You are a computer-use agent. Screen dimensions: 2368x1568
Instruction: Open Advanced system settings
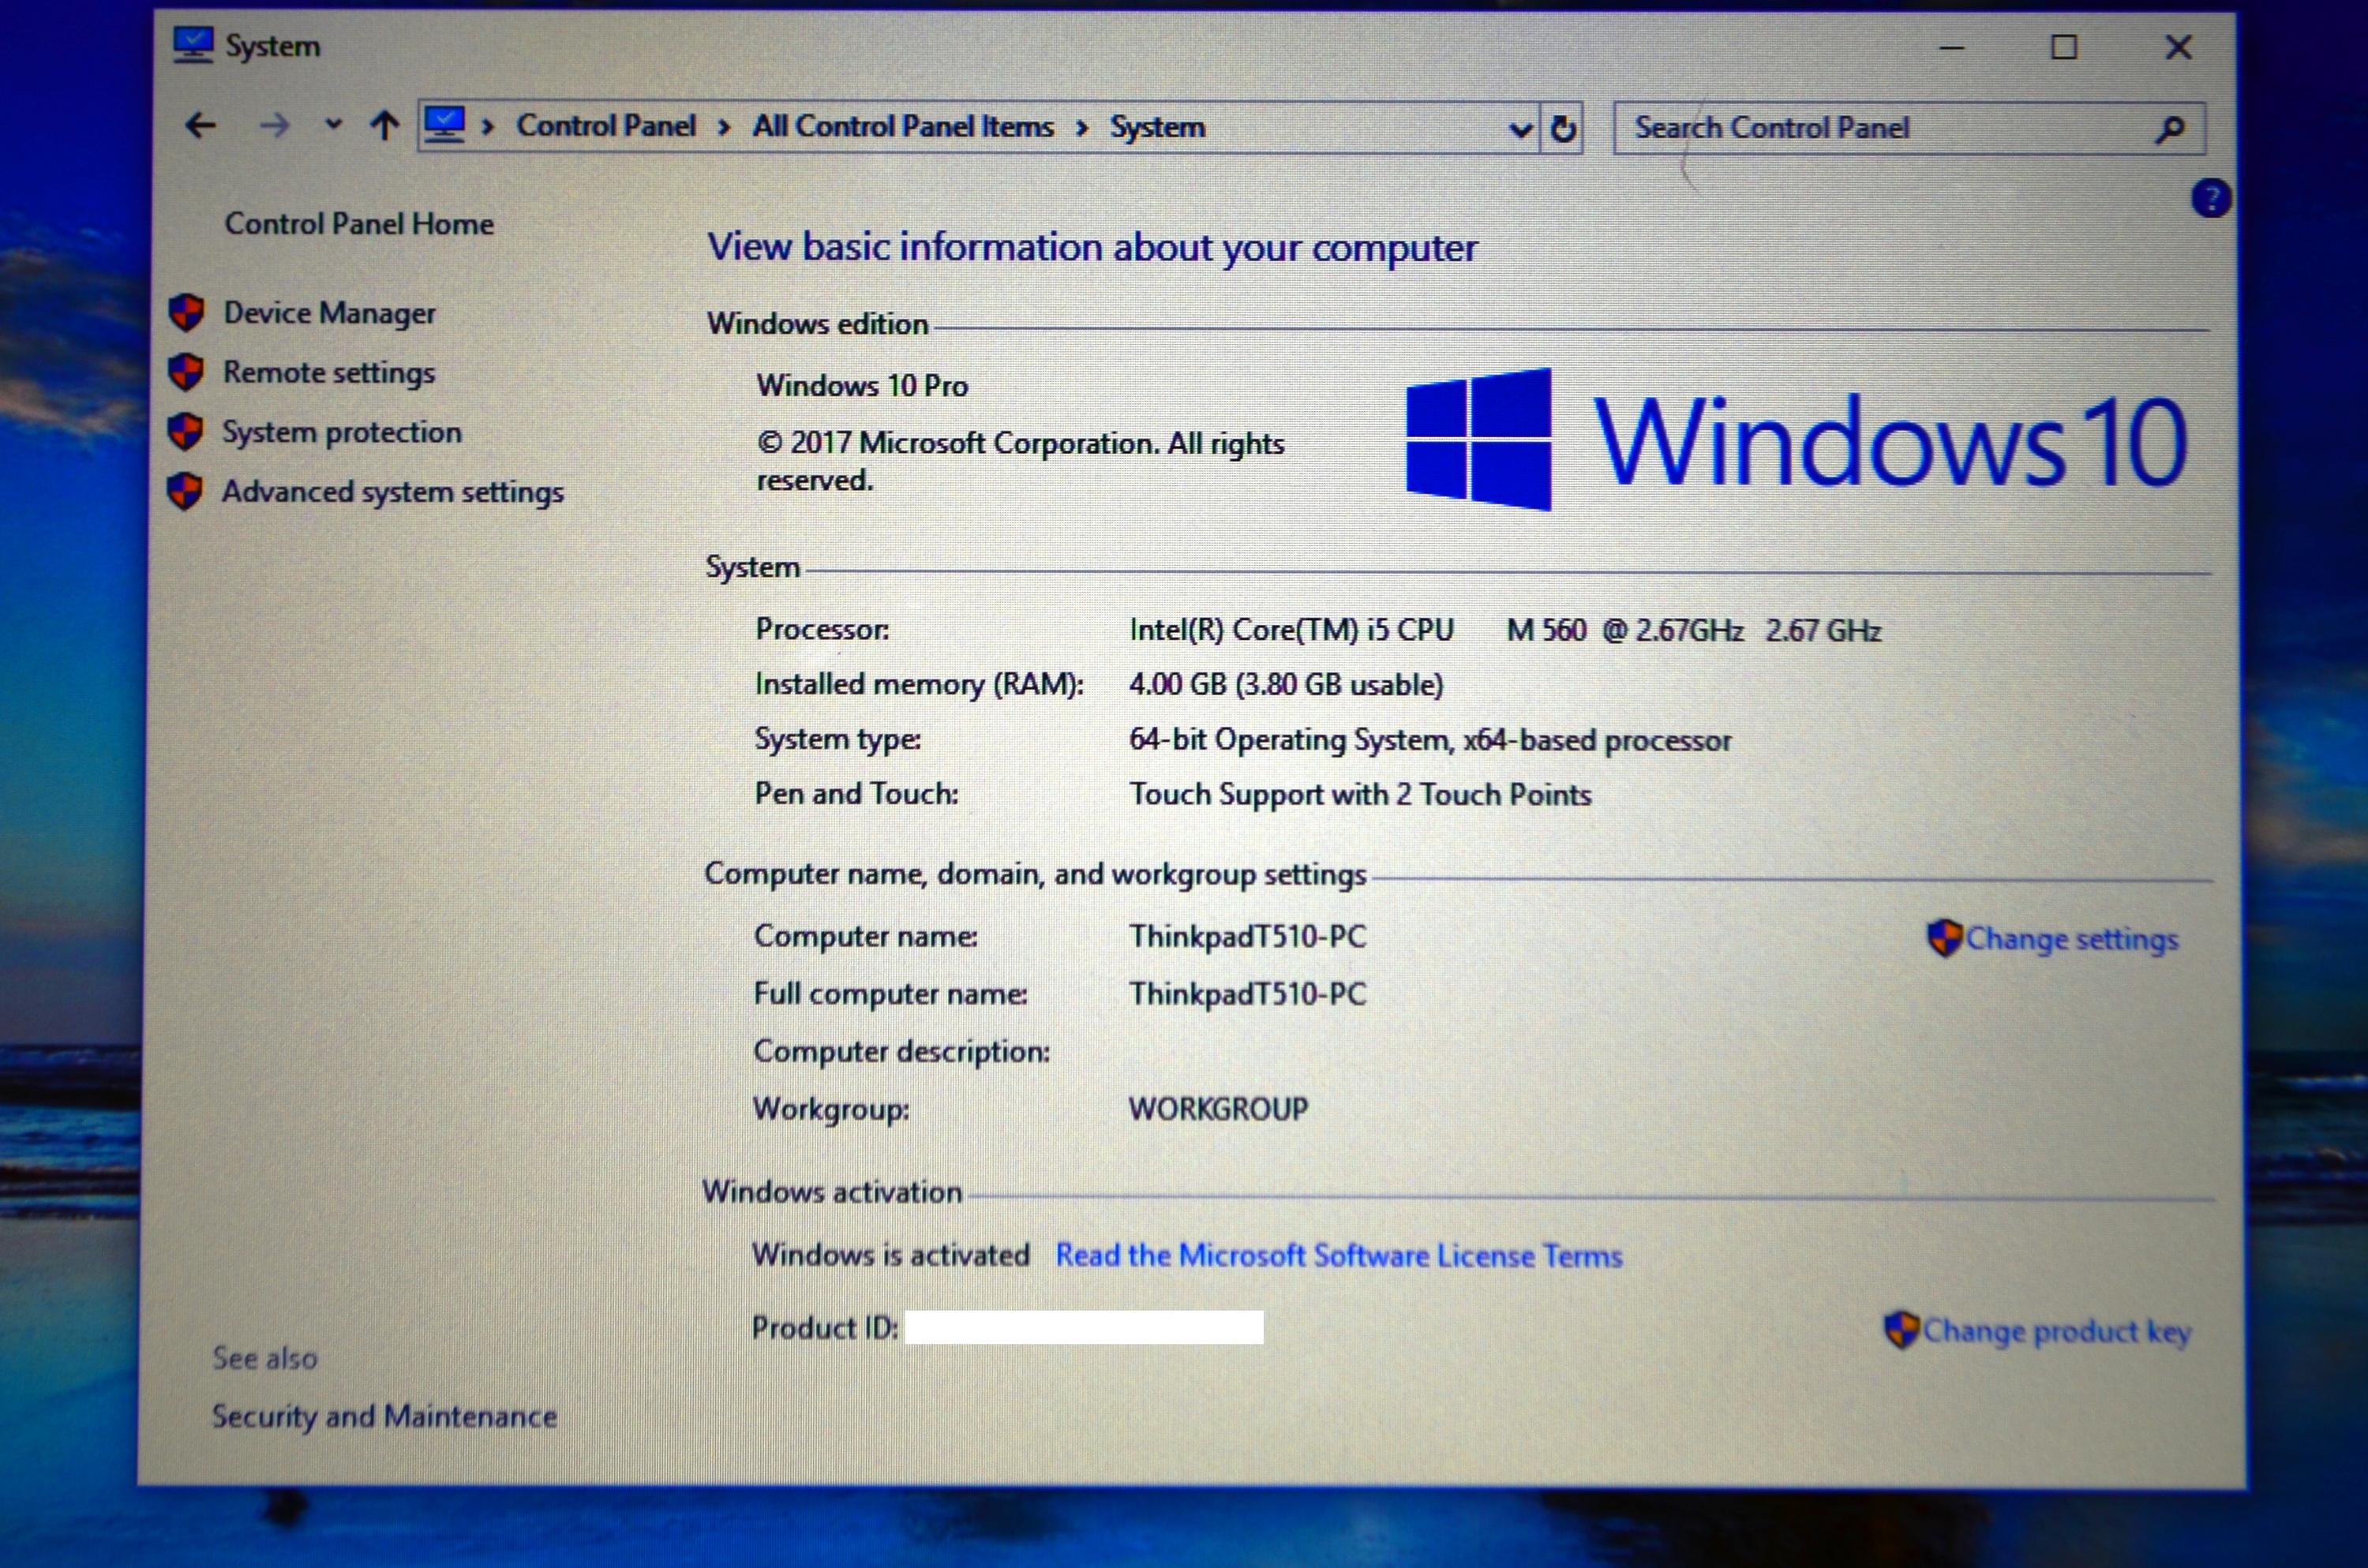point(392,492)
